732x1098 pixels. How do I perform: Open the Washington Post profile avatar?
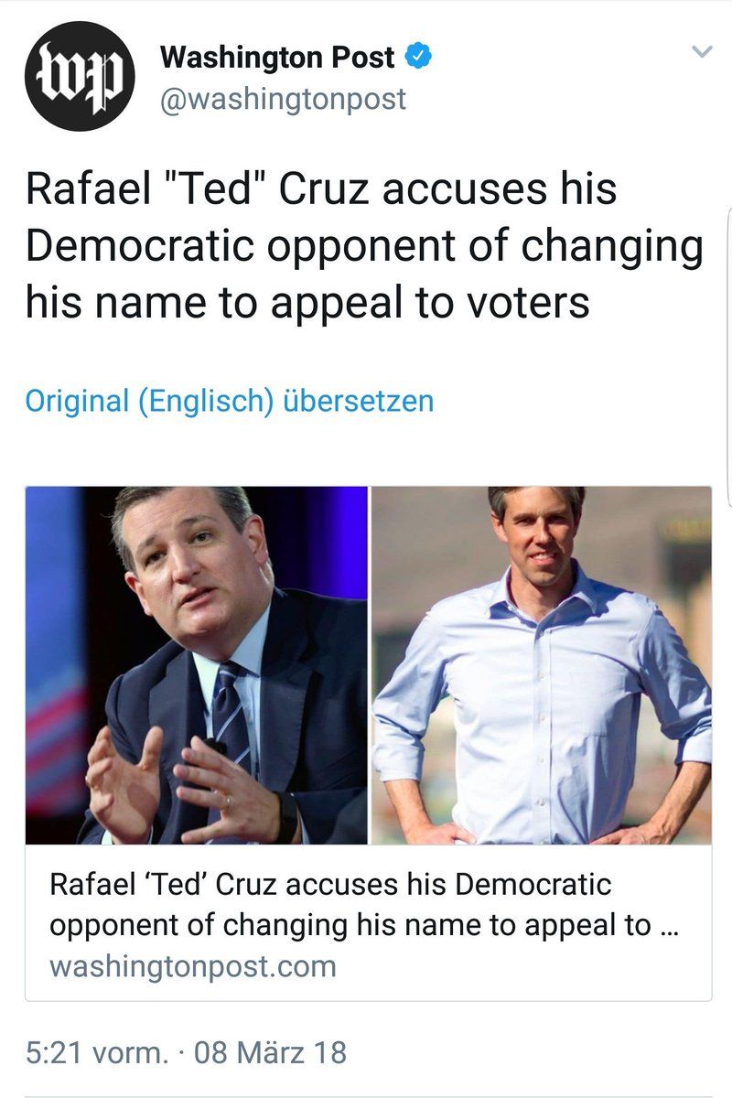point(80,77)
